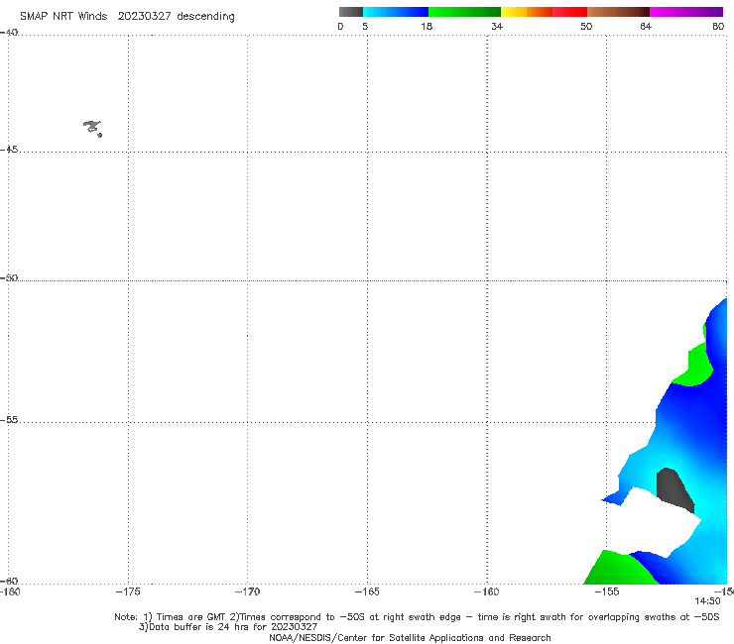734x644 pixels.
Task: Click the magenta-purple segment of the color bar
Action: pos(686,12)
